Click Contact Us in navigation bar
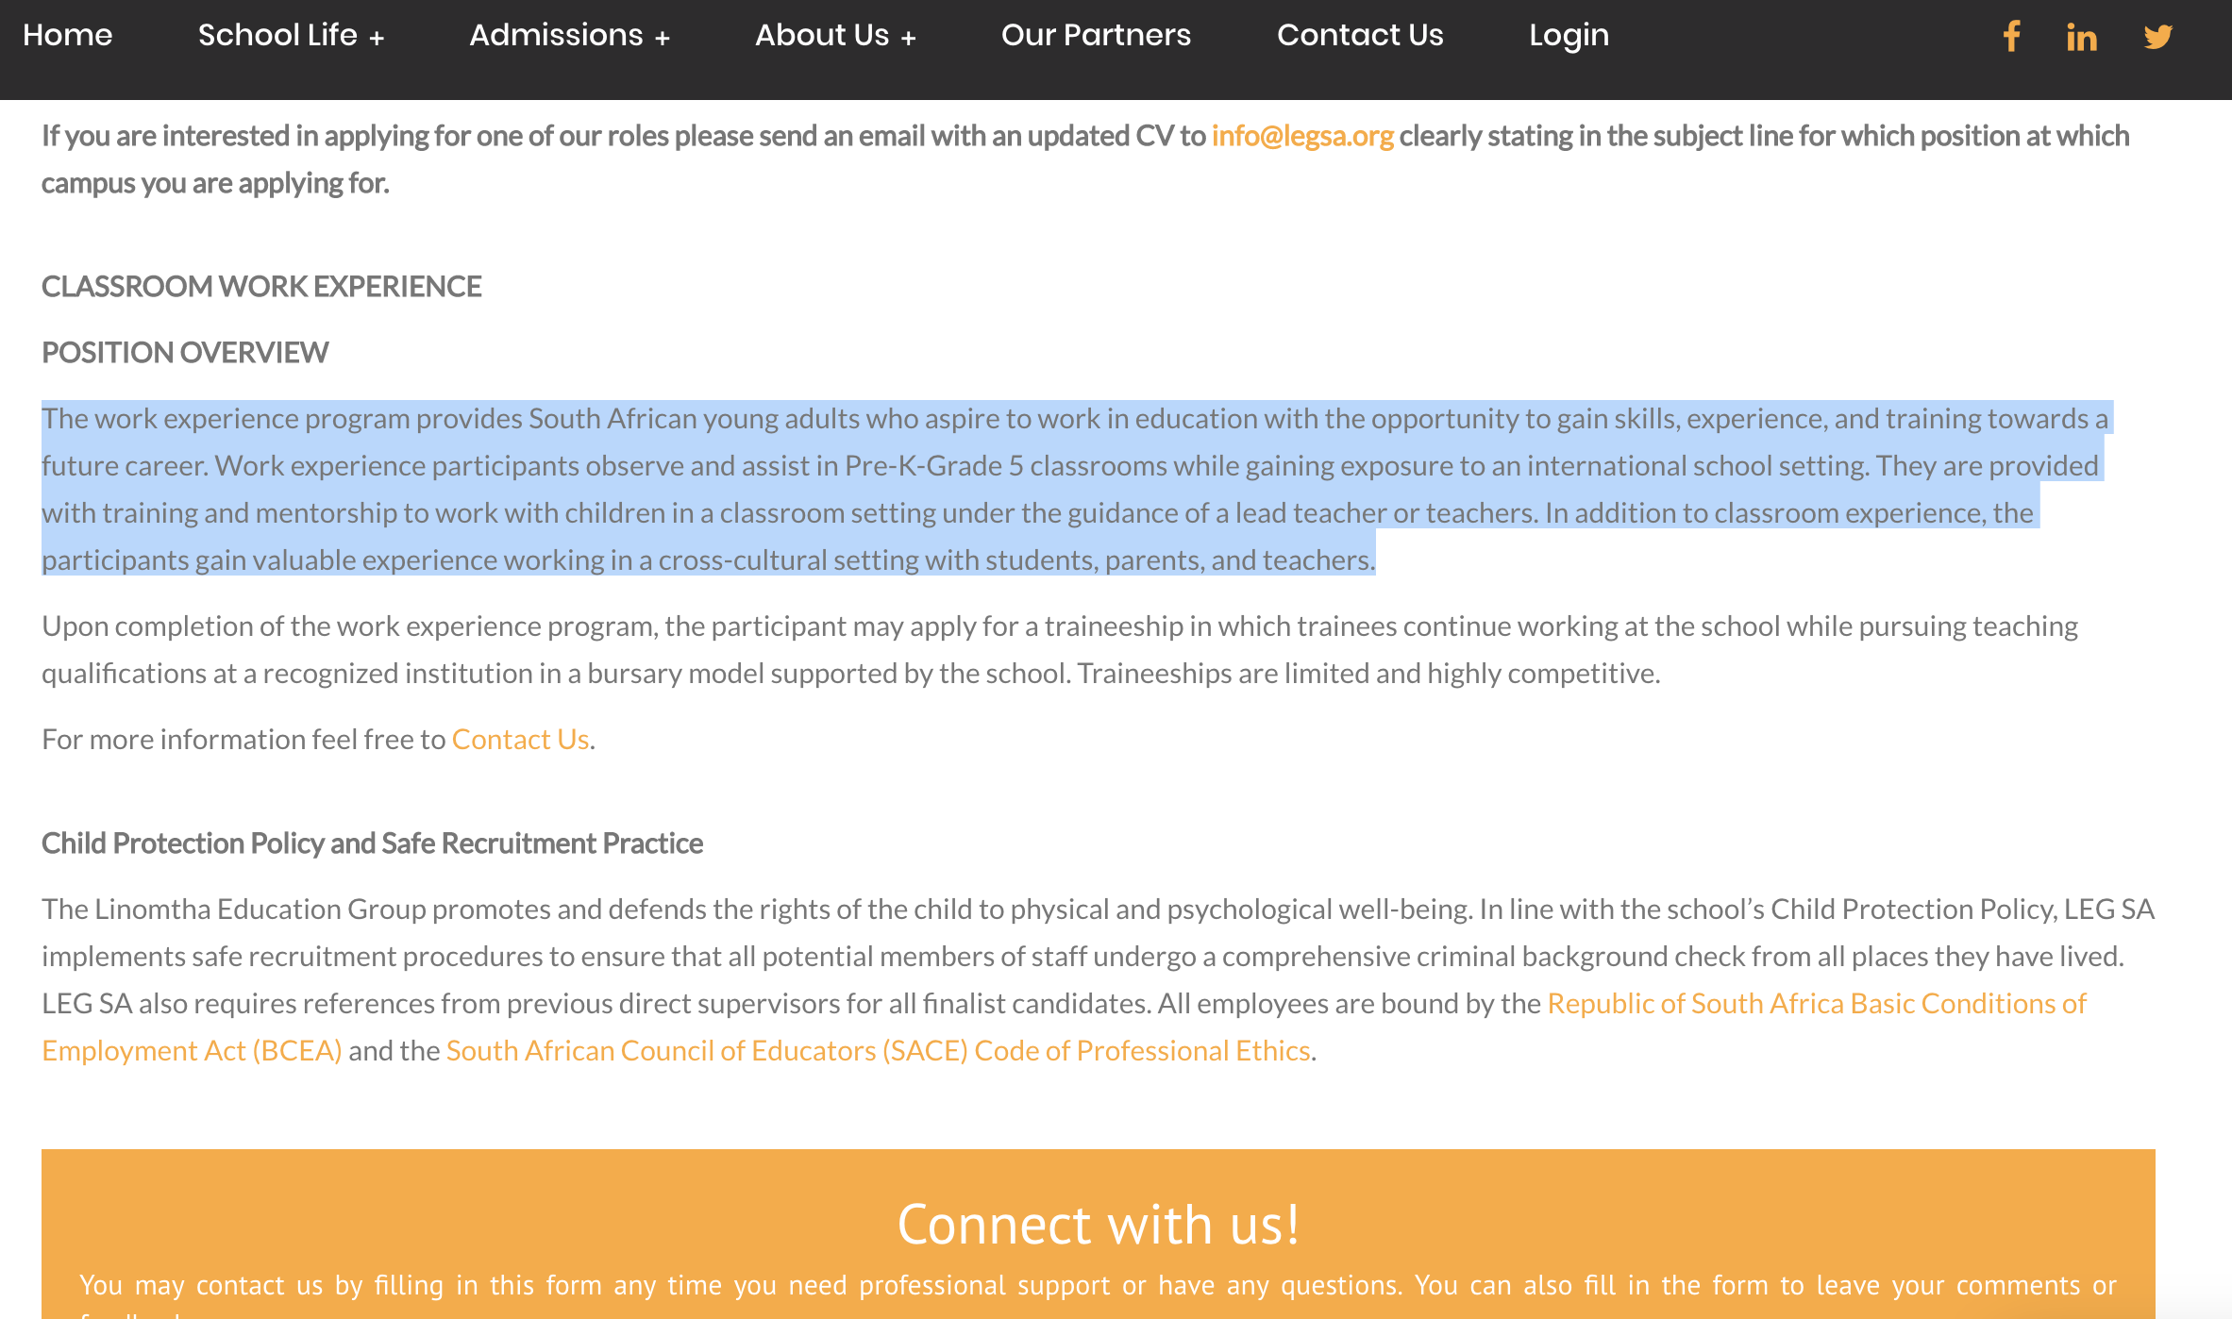 1359,35
